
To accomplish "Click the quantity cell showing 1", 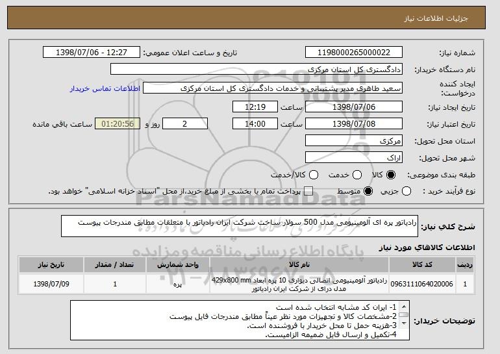I will [115, 284].
